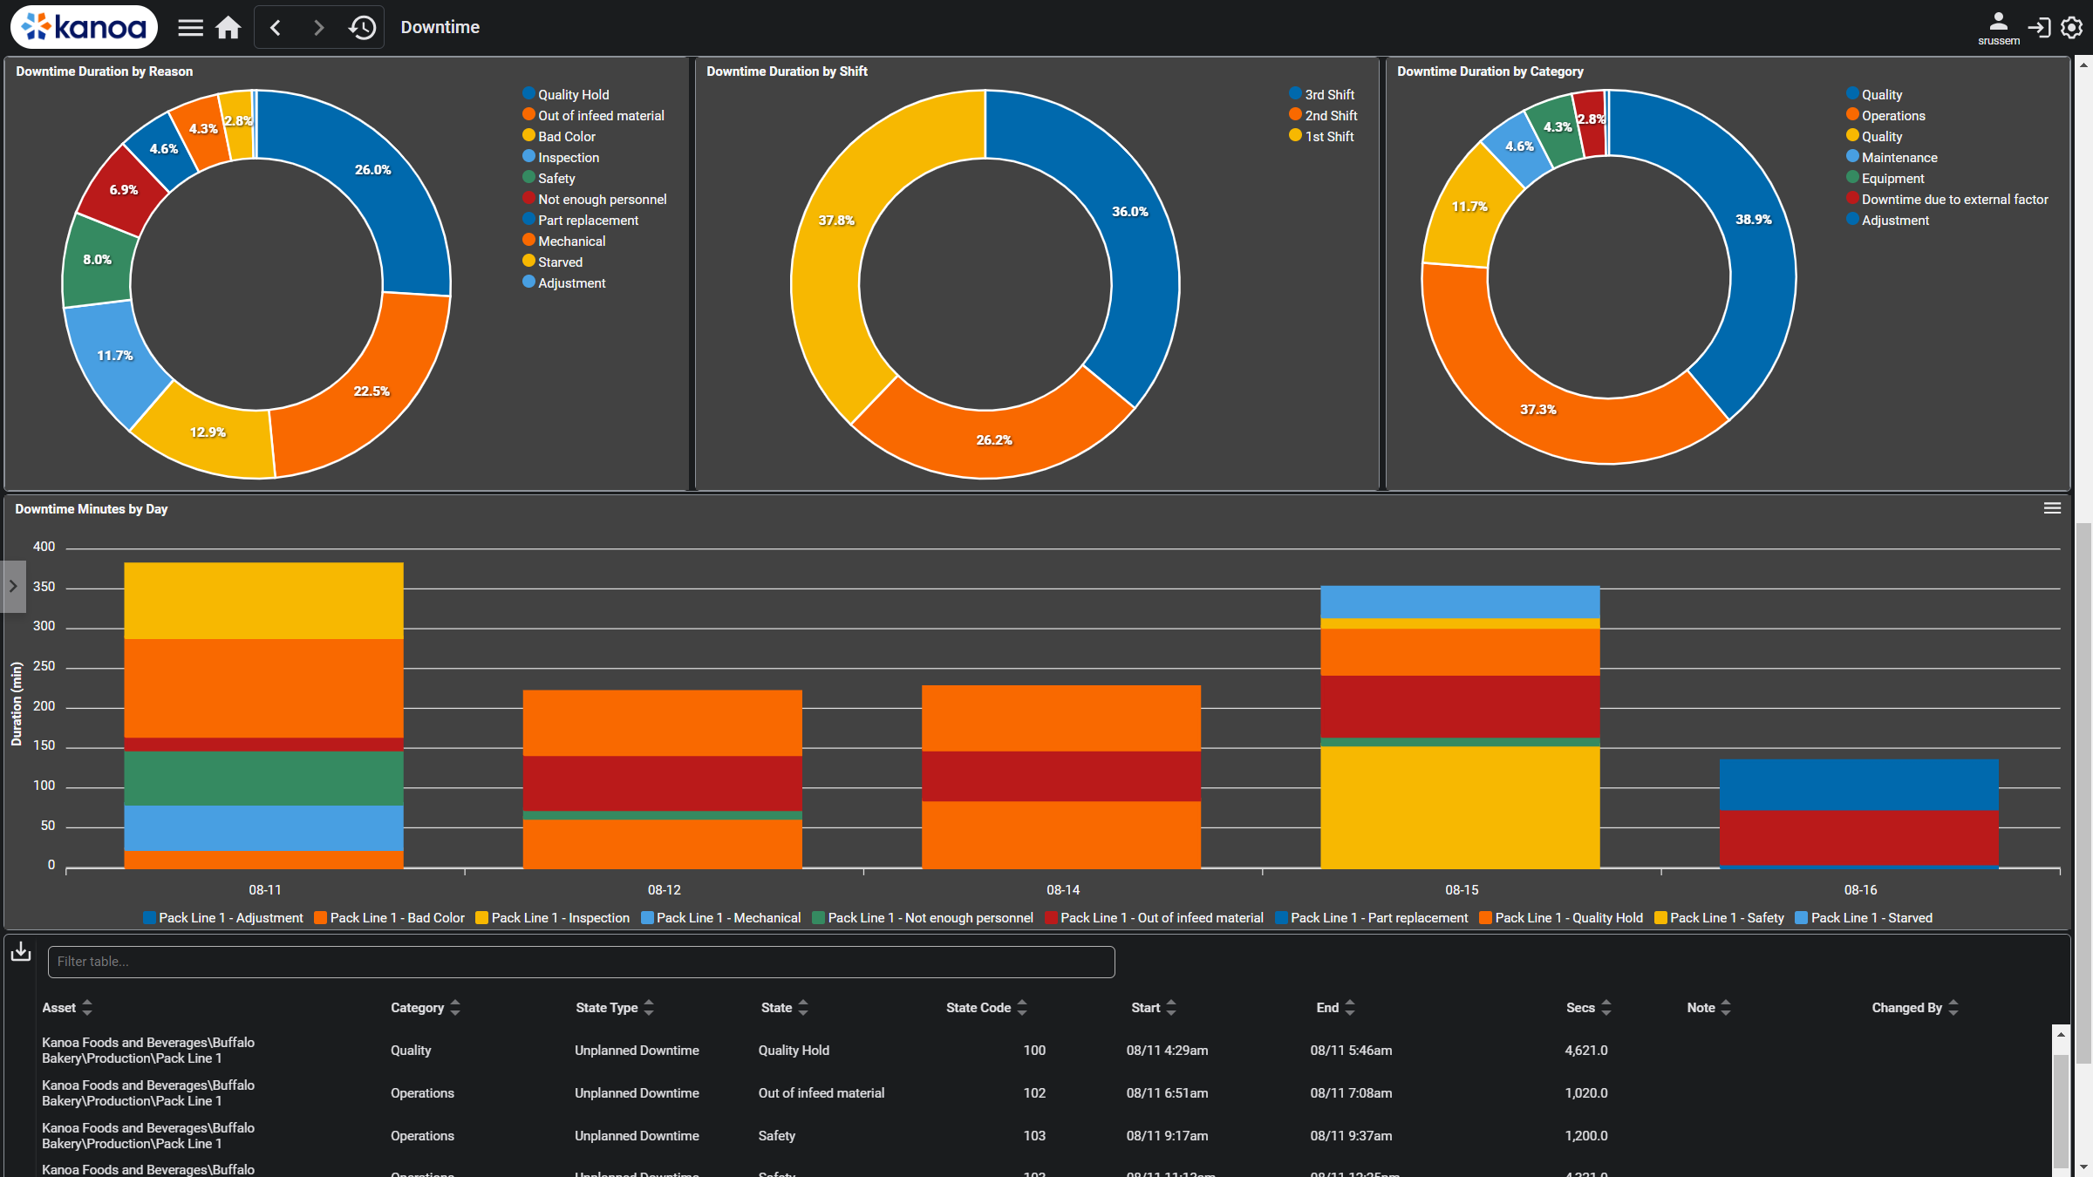Open the settings gear icon
The image size is (2093, 1177).
2072,27
